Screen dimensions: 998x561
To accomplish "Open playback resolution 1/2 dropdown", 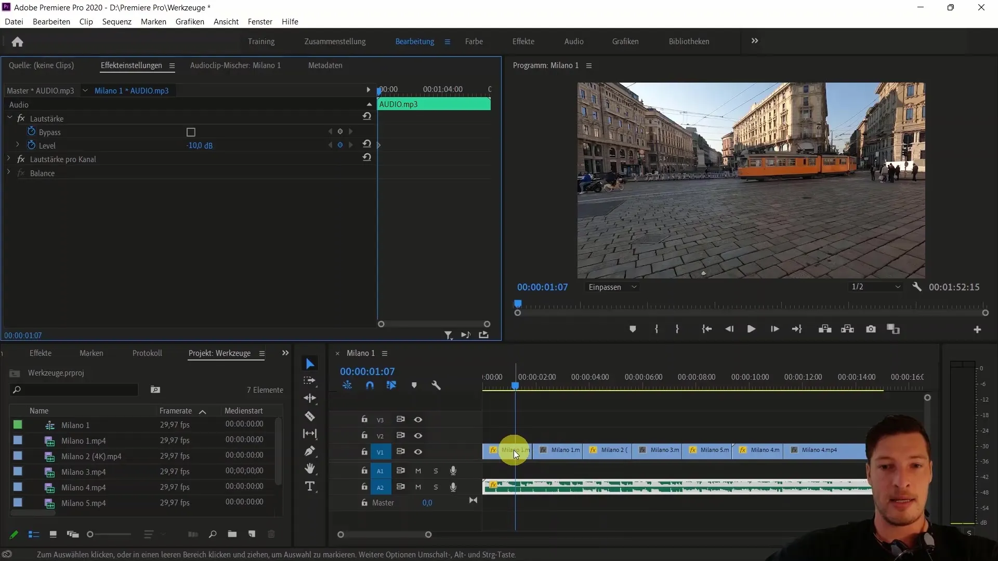I will coord(876,287).
